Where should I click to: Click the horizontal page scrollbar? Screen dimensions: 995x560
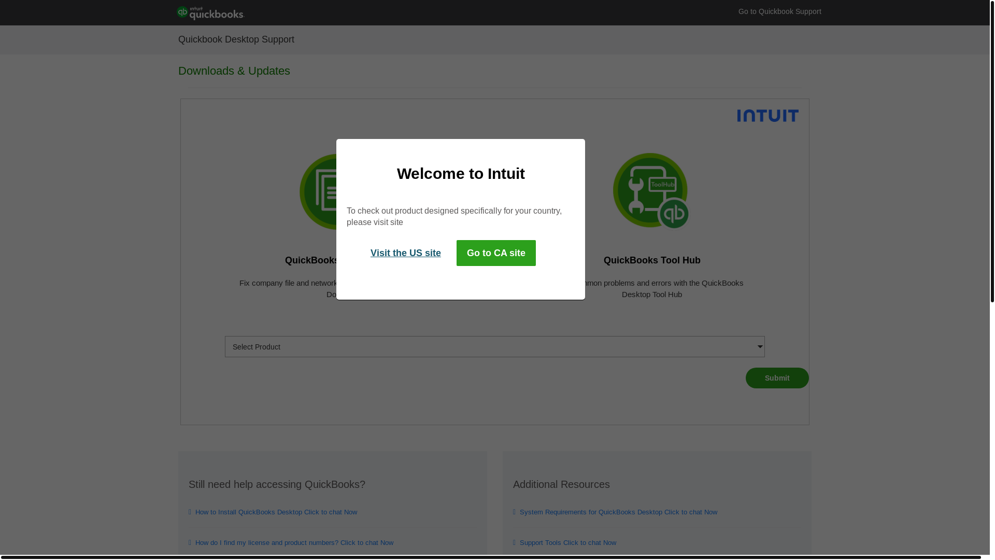pos(491,557)
